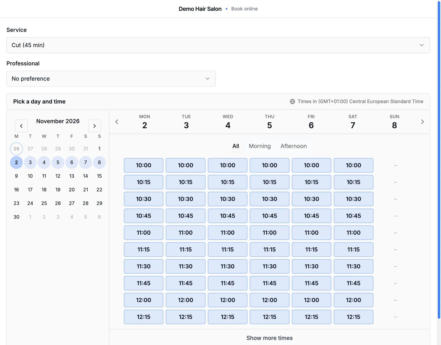Open the Service dropdown showing Cut (45 min)
Viewport: 441px width, 345px height.
(x=218, y=45)
